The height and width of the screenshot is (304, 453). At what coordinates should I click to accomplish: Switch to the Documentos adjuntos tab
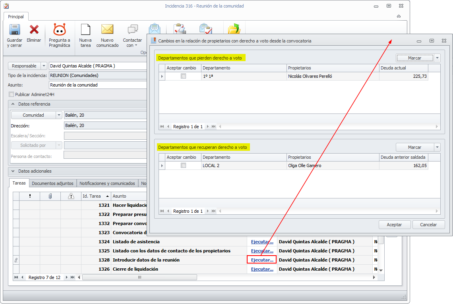click(x=52, y=183)
